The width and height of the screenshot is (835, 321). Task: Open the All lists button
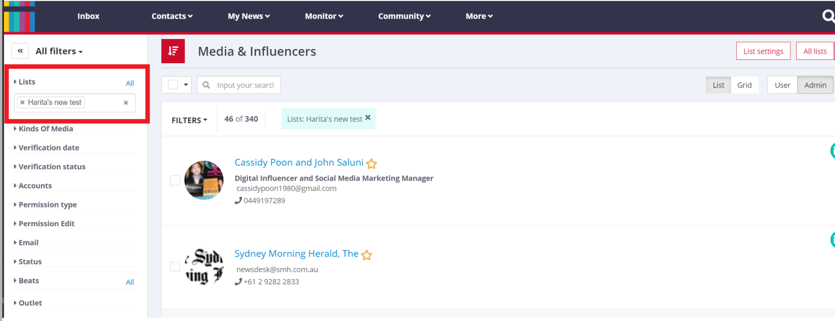(815, 51)
